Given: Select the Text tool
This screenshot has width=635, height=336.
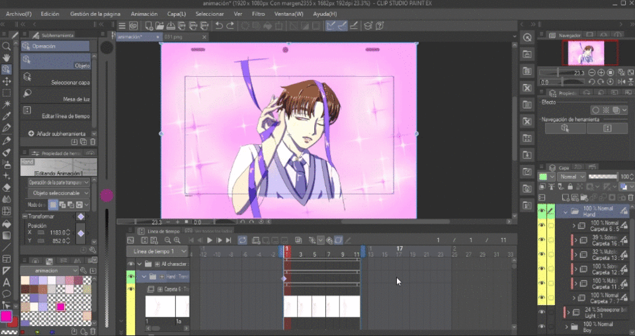Looking at the screenshot, I should click(6, 282).
